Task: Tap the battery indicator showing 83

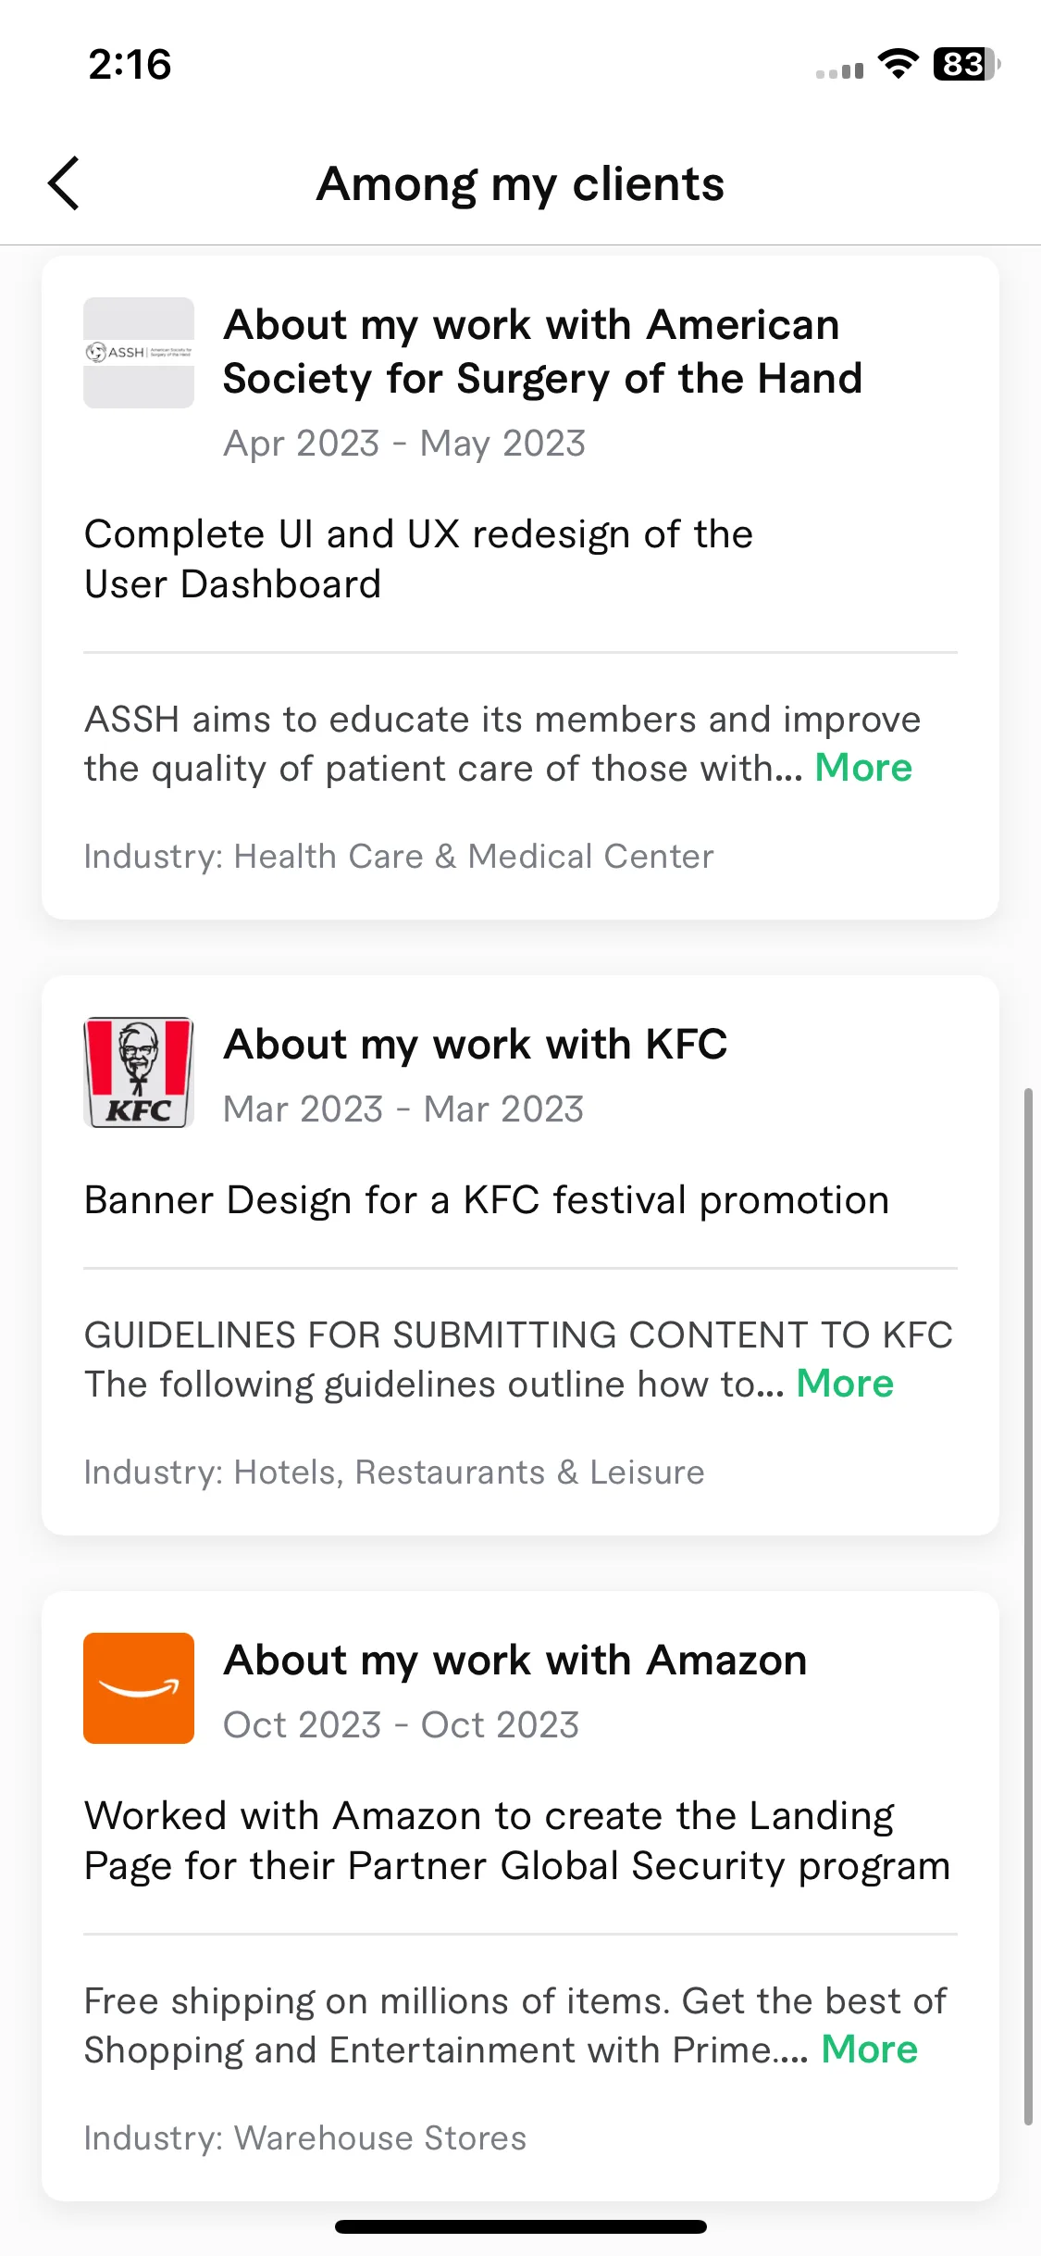Action: pos(966,64)
